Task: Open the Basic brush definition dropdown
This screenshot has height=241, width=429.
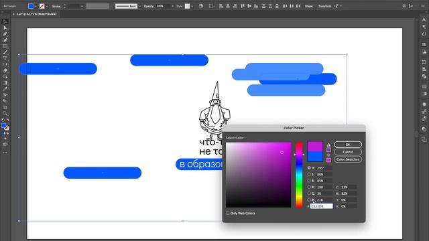Action: click(x=140, y=6)
